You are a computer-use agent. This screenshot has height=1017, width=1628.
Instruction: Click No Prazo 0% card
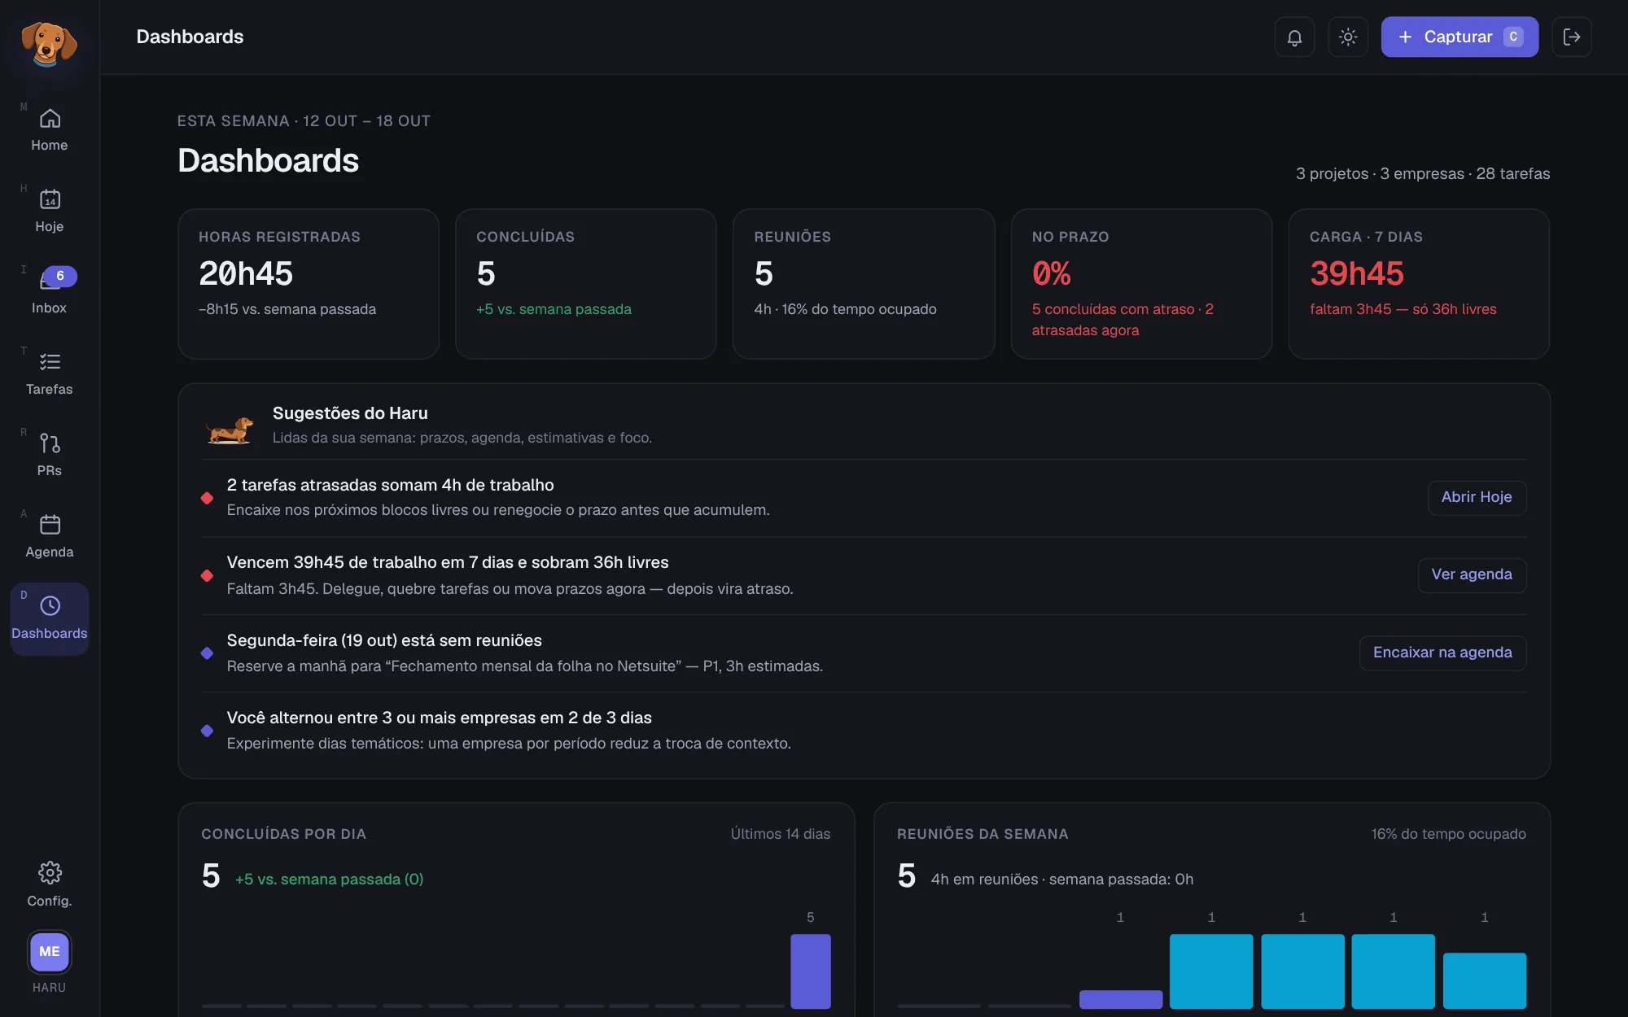(x=1141, y=284)
